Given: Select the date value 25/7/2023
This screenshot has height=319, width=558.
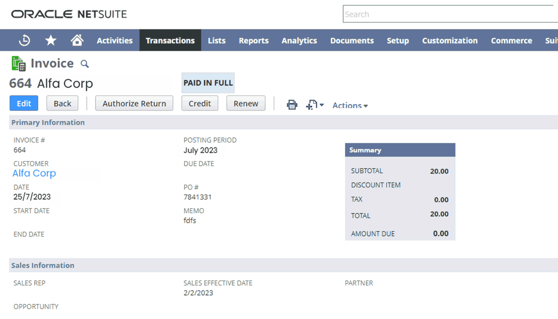Looking at the screenshot, I should tap(32, 197).
